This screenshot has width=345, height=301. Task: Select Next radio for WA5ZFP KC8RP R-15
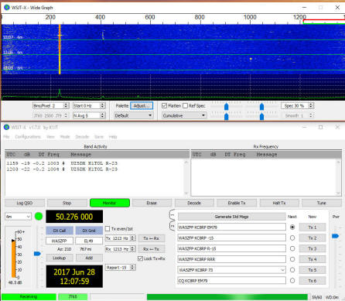pos(292,248)
